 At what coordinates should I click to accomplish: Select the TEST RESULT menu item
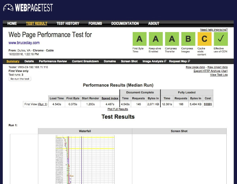[37, 23]
